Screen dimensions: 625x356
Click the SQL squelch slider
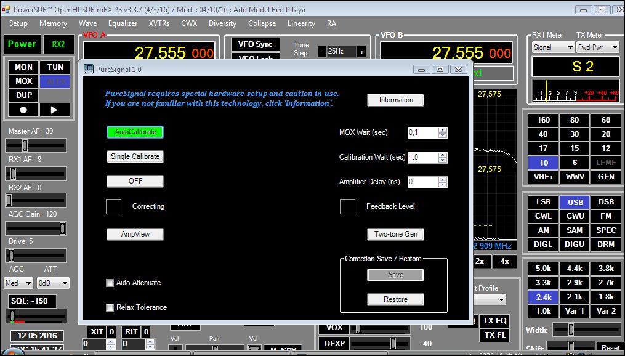tap(36, 317)
